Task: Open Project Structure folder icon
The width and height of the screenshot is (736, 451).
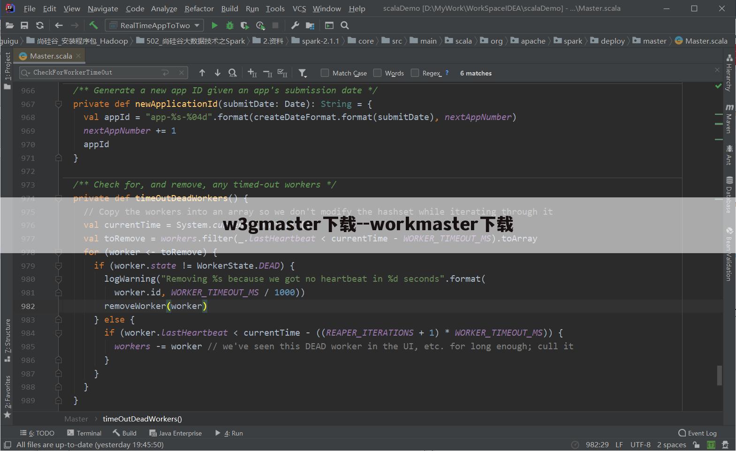Action: tap(310, 25)
